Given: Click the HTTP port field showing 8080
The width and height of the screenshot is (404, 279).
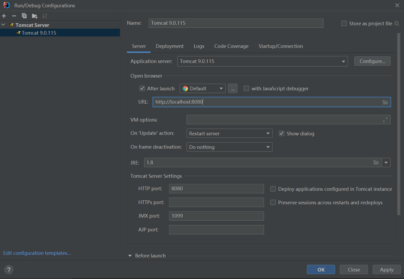Looking at the screenshot, I should coord(216,189).
